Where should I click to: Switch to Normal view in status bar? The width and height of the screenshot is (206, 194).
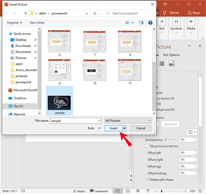[x=118, y=191]
